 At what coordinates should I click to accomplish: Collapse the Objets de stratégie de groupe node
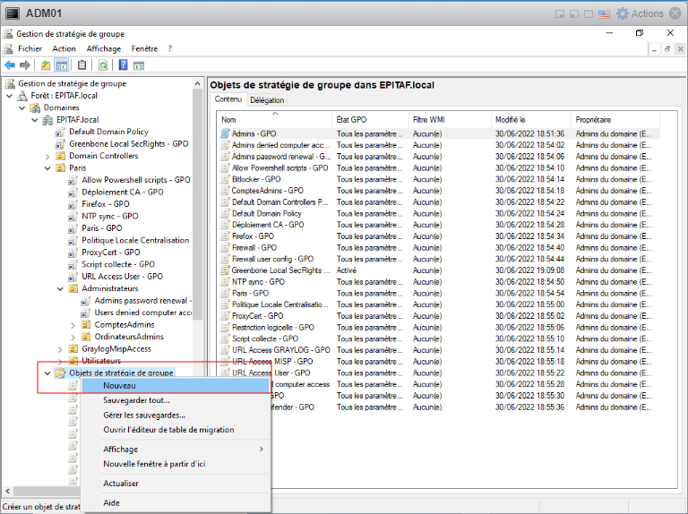click(x=47, y=373)
